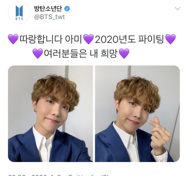The height and width of the screenshot is (176, 188).
Task: Click the purple heart before 따랑합니다
Action: (x=13, y=39)
